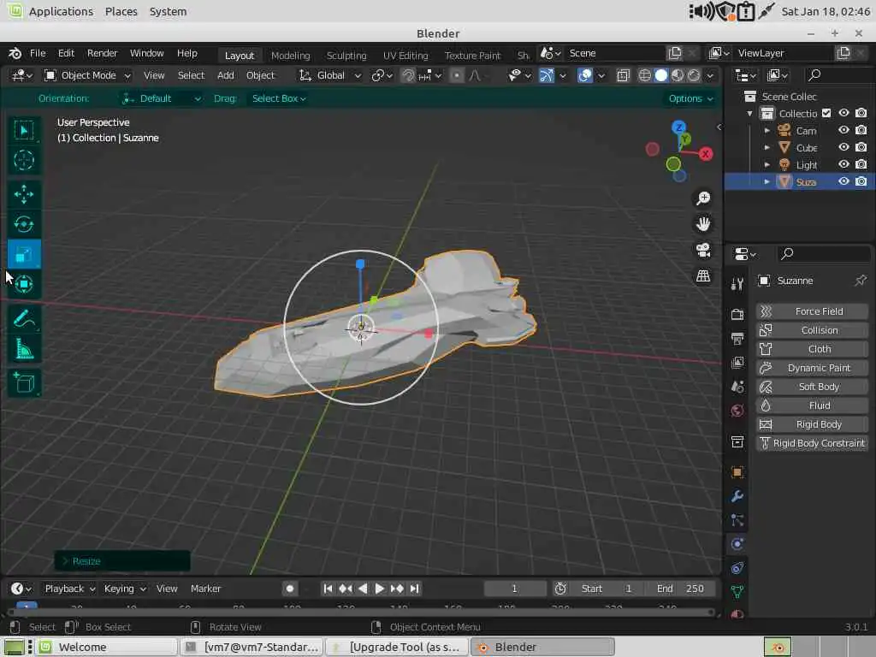Viewport: 876px width, 657px height.
Task: Choose the Move tool
Action: pos(23,194)
